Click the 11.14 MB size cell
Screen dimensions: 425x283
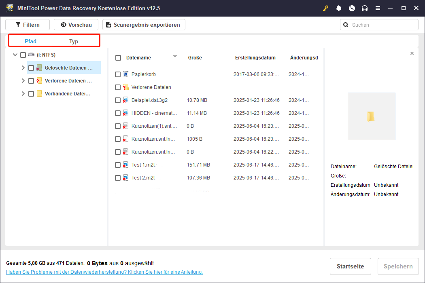tap(197, 113)
